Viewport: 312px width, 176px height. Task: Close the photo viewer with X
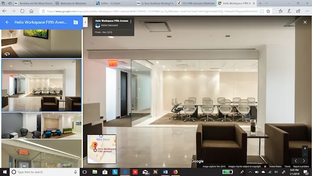pos(305,22)
